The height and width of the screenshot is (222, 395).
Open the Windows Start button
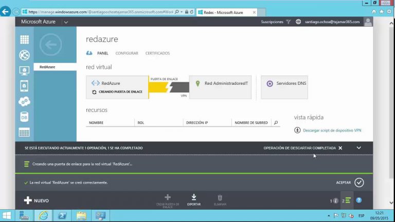point(7,215)
